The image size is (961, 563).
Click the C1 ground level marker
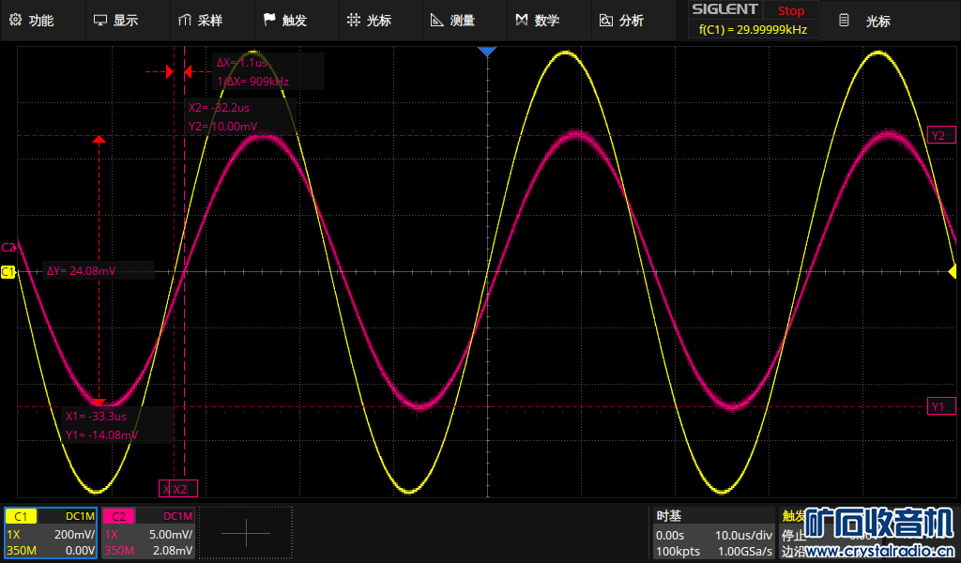[x=8, y=272]
